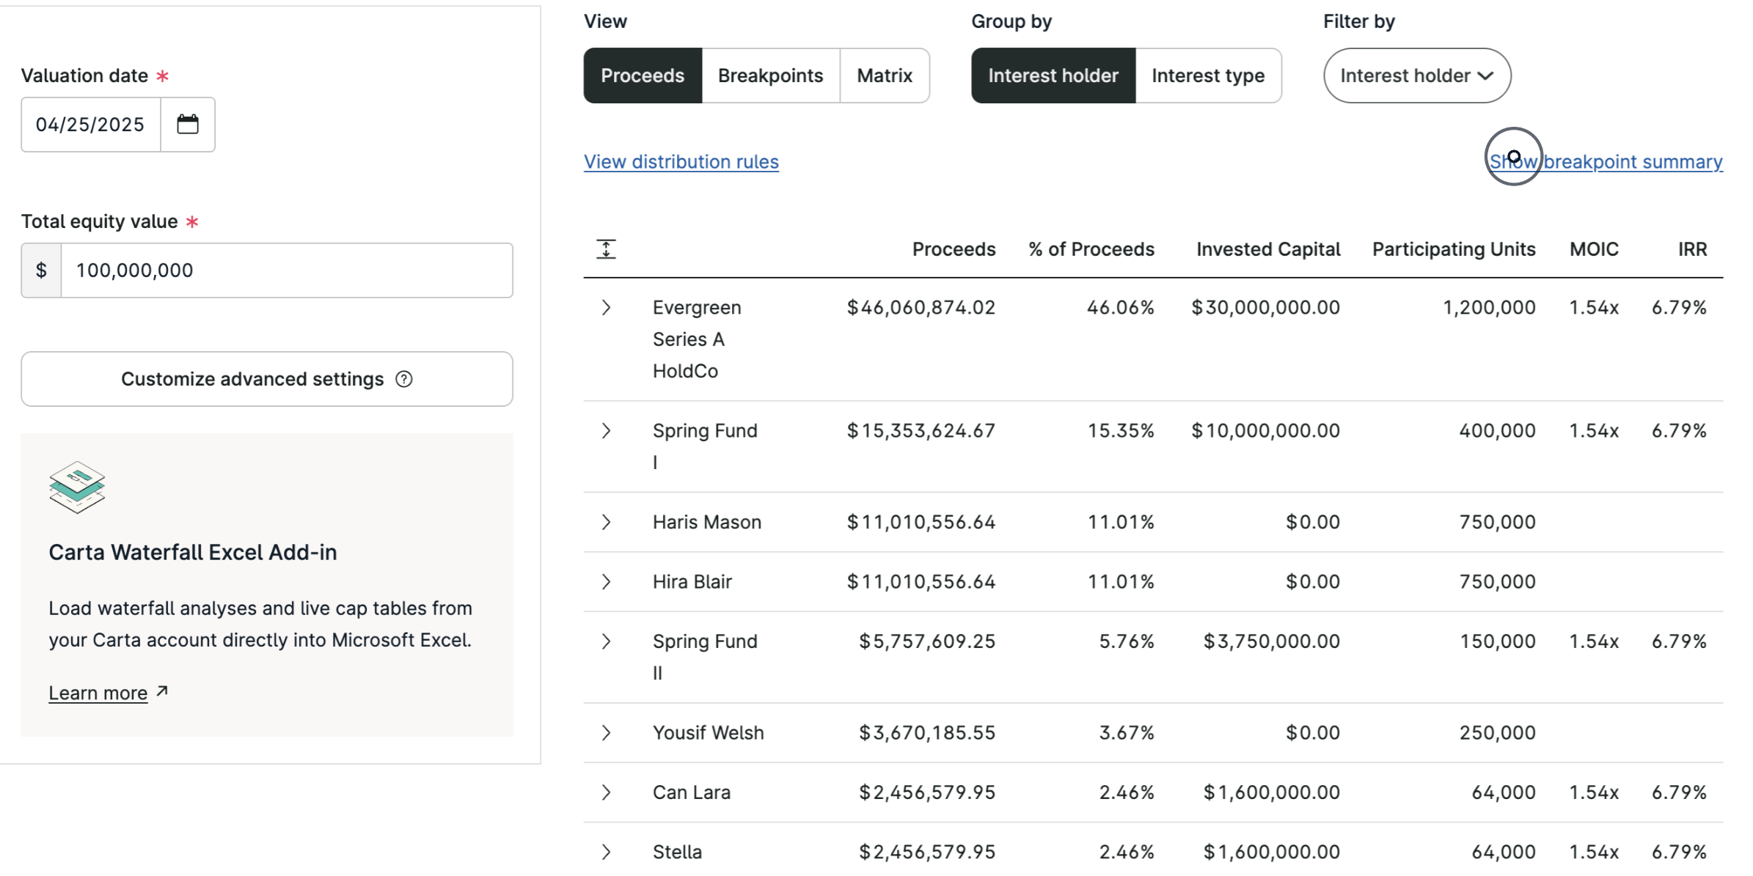Click the external link arrow next to Learn more
This screenshot has width=1753, height=876.
[x=162, y=691]
